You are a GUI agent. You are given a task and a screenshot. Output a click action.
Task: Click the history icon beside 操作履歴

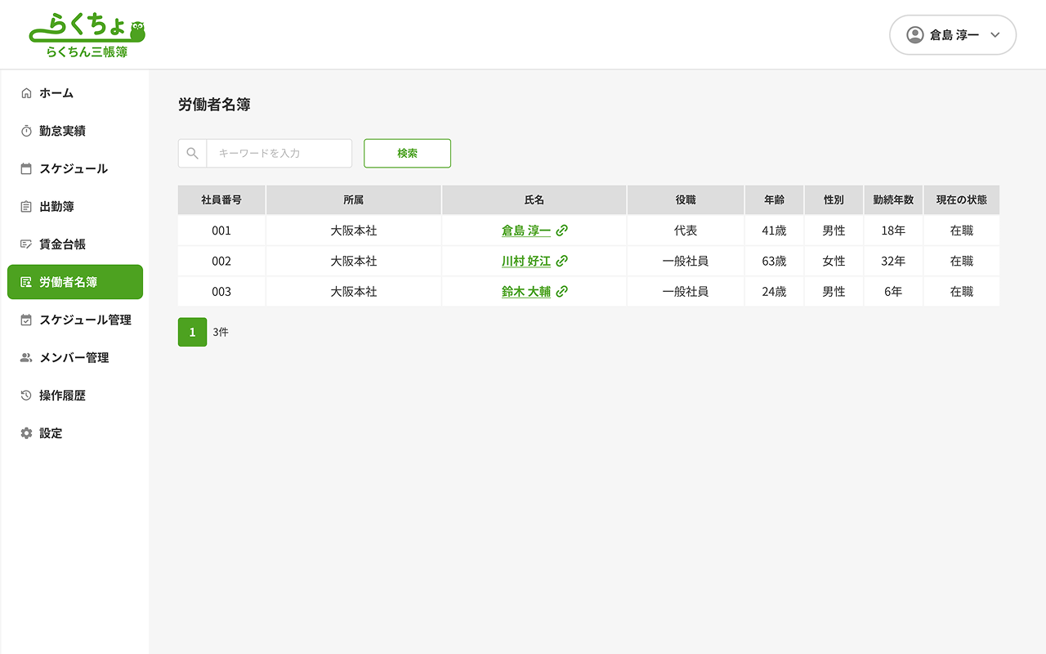[26, 396]
